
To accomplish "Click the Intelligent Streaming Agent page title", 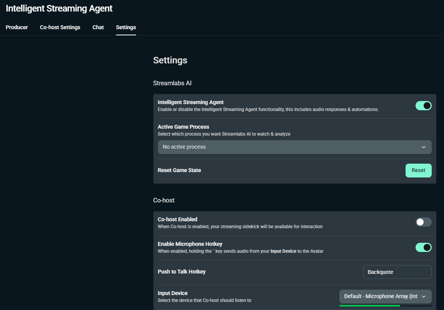I will (x=59, y=8).
